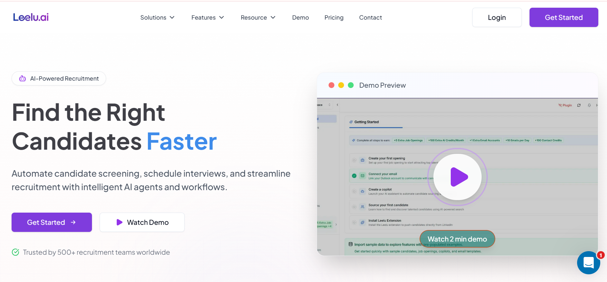Click the briefcase icon for first opening

point(362,160)
